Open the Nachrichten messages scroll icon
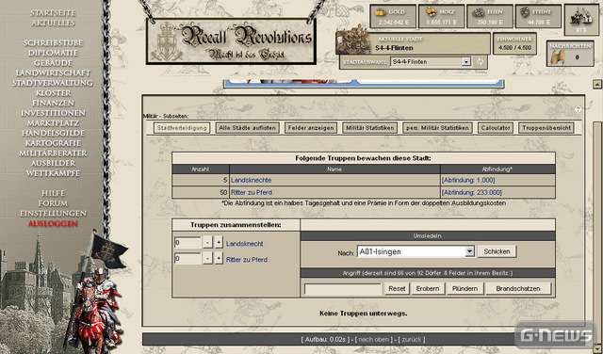This screenshot has height=354, width=603. [557, 56]
